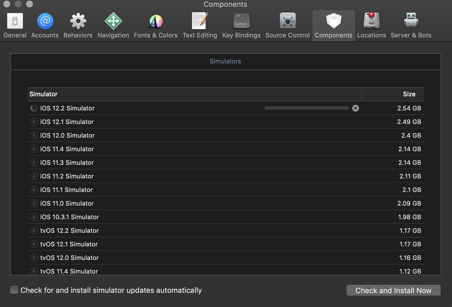The width and height of the screenshot is (452, 307).
Task: Download the iOS 11.0 Simulator
Action: pyautogui.click(x=34, y=203)
